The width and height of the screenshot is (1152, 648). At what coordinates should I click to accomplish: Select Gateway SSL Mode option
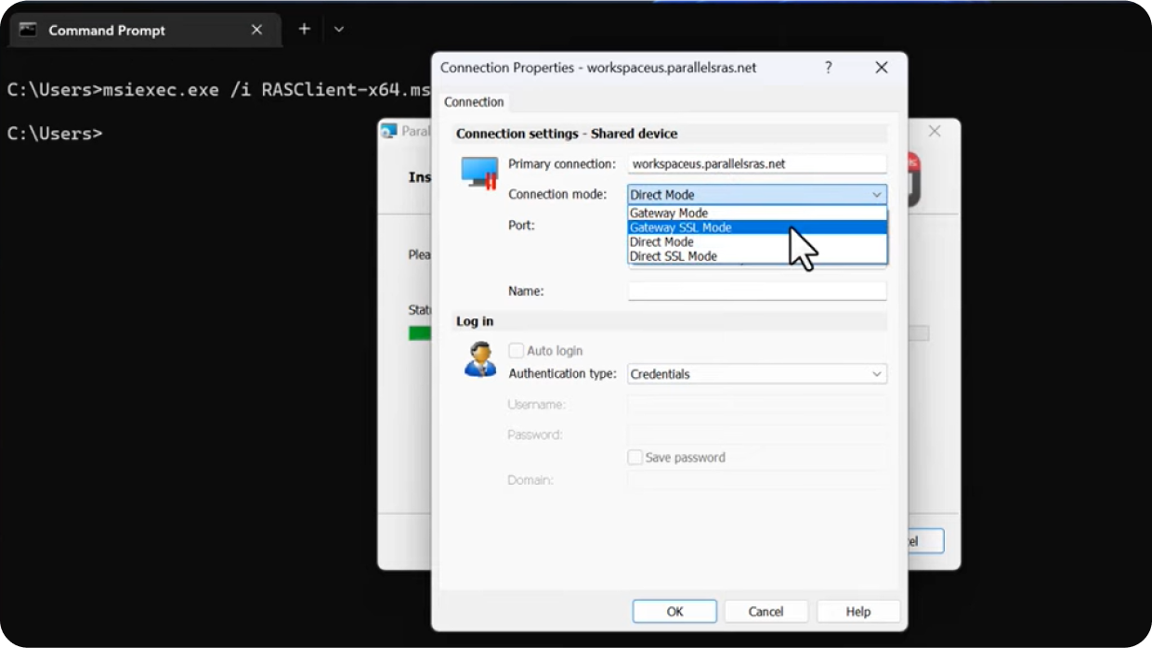[x=681, y=227]
